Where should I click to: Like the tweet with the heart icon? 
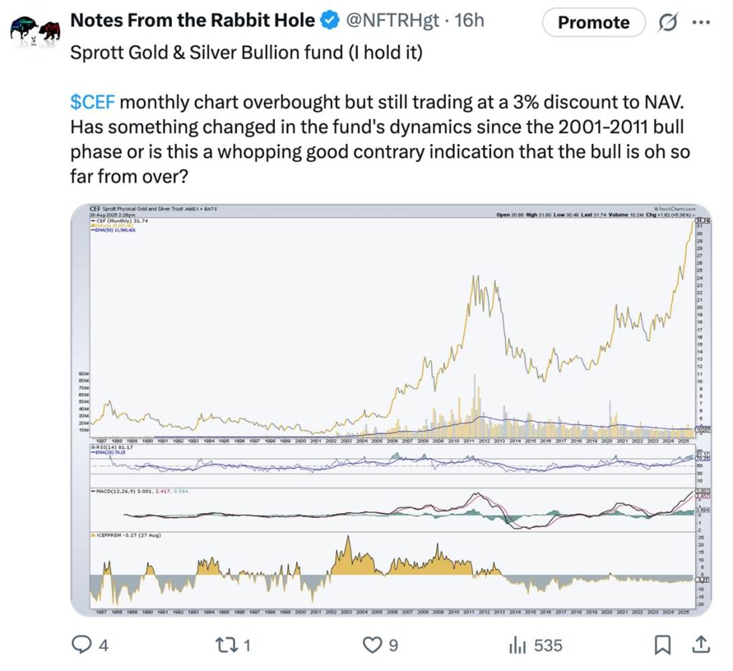pyautogui.click(x=372, y=645)
